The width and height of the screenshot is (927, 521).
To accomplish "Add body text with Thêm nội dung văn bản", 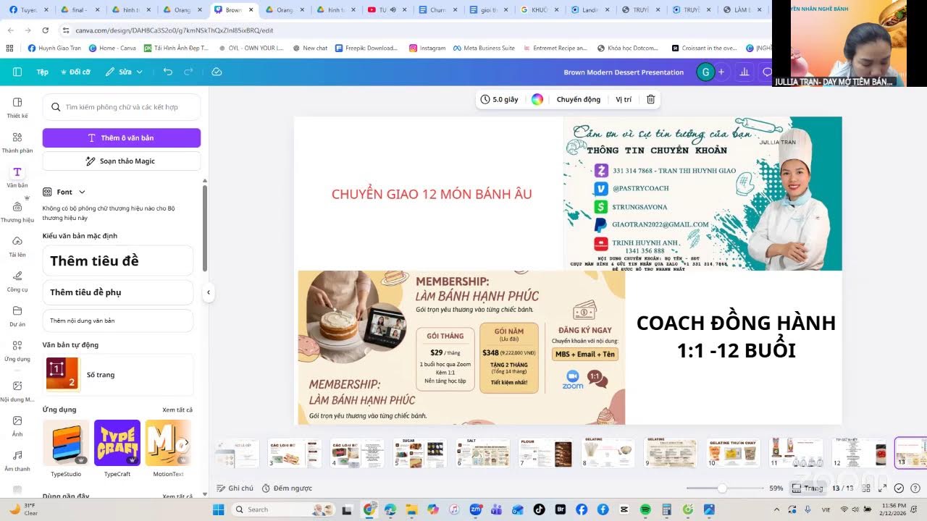I will click(118, 321).
